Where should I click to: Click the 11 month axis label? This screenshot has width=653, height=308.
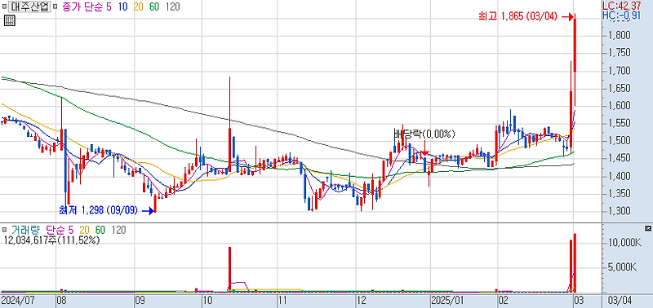(282, 300)
